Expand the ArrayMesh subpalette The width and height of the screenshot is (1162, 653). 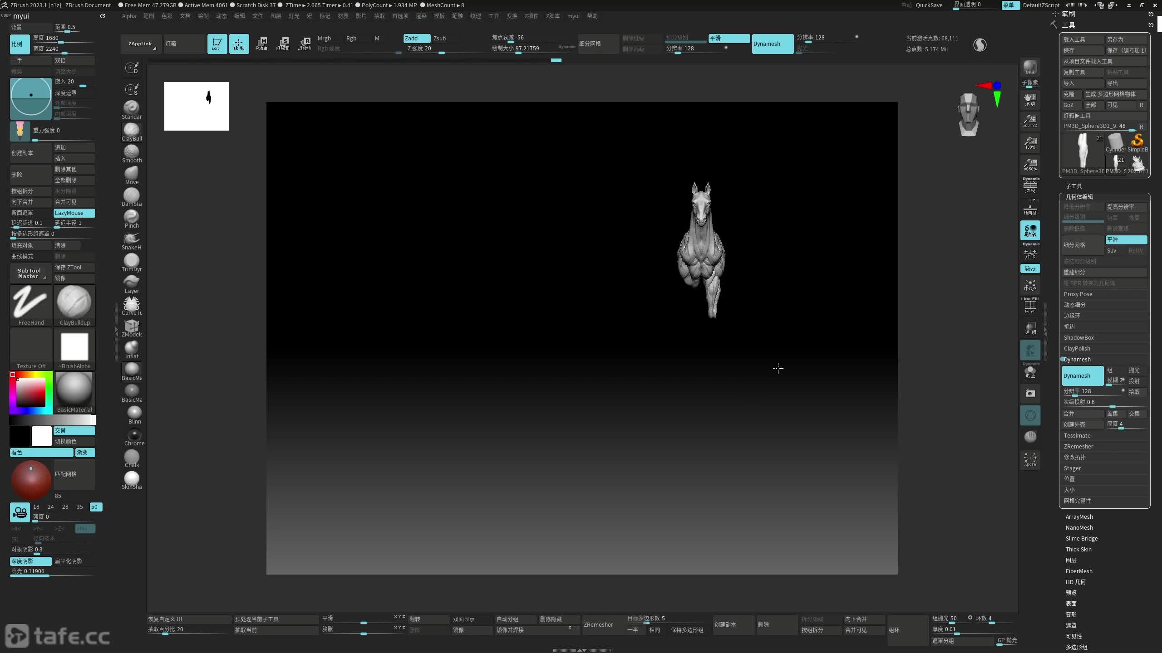tap(1079, 517)
